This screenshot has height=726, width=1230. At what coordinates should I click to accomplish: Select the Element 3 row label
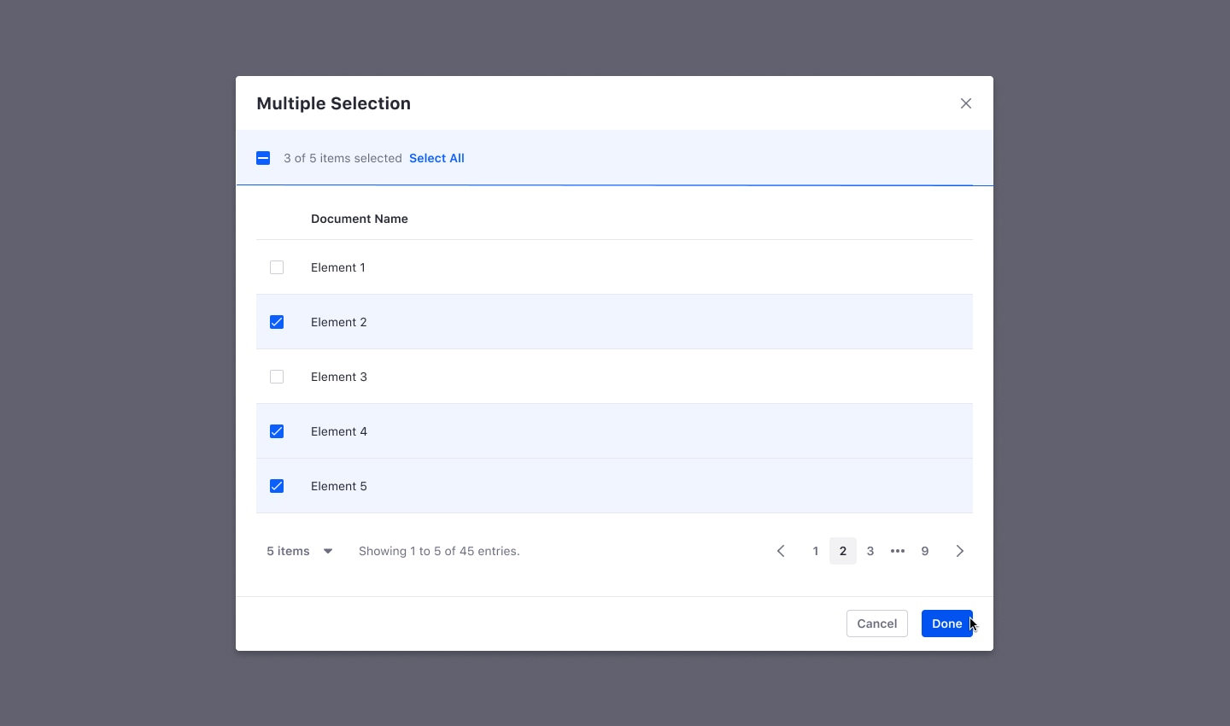(339, 377)
